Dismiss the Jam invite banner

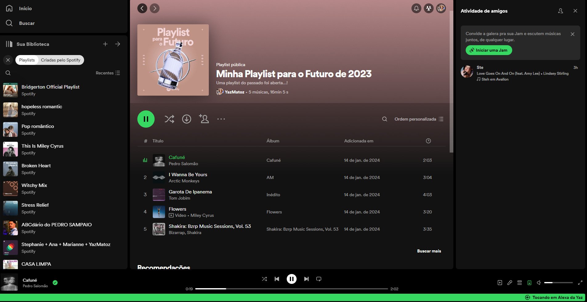click(x=573, y=34)
